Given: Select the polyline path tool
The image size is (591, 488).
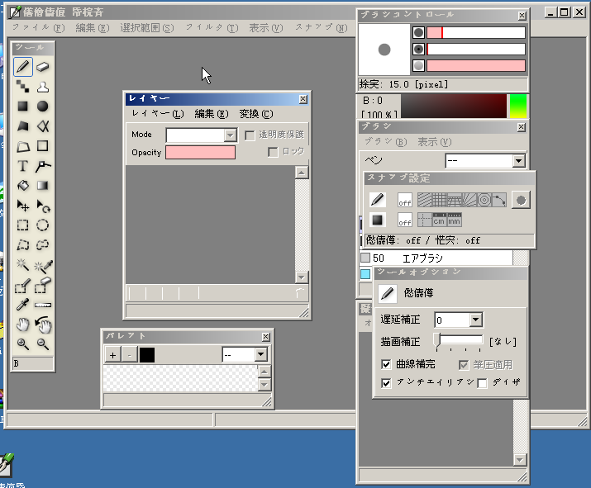Looking at the screenshot, I should tap(43, 166).
